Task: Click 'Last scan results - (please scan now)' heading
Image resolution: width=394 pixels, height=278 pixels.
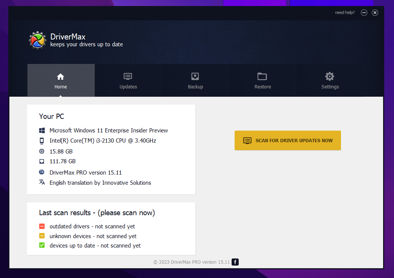Action: 97,213
